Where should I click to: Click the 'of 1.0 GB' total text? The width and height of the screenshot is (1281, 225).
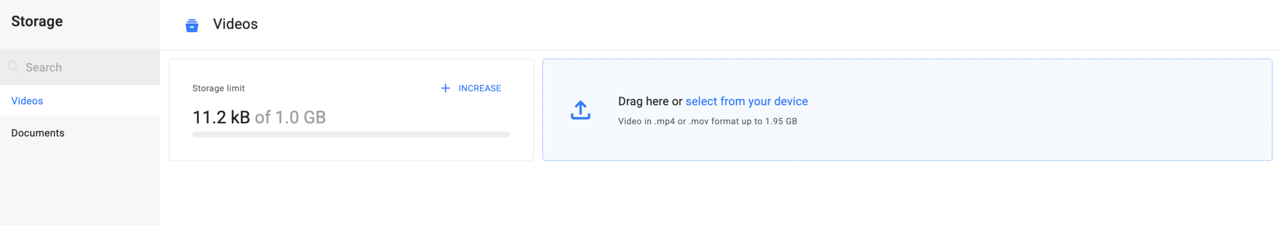(290, 117)
